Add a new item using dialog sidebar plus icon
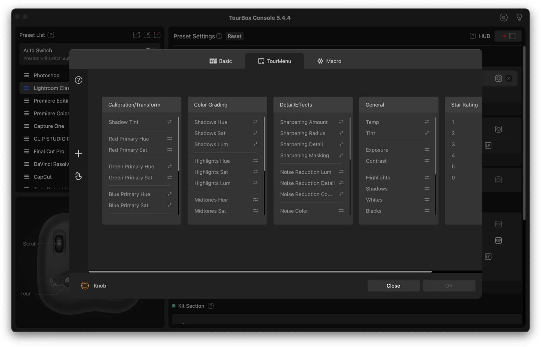 pos(78,153)
